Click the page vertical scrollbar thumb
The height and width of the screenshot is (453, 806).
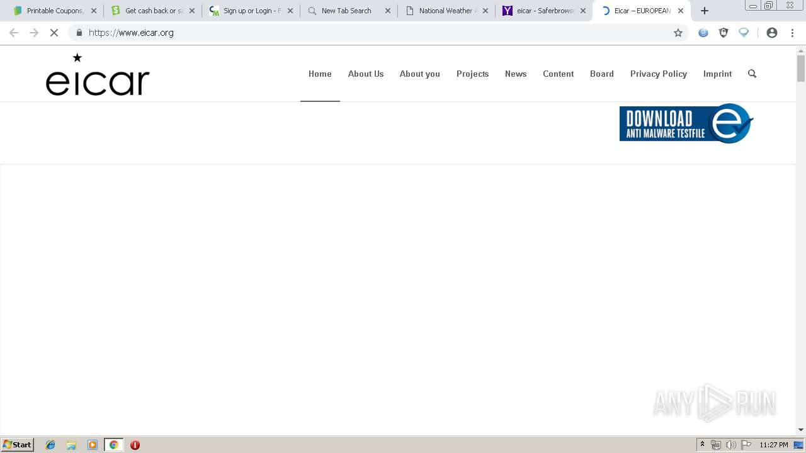(x=801, y=69)
